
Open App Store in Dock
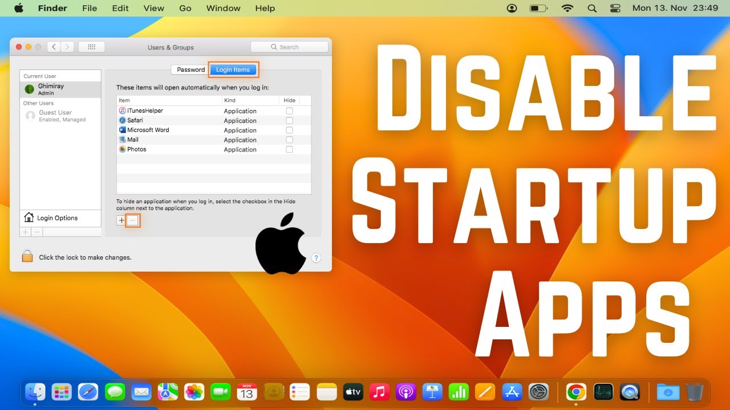tap(512, 392)
